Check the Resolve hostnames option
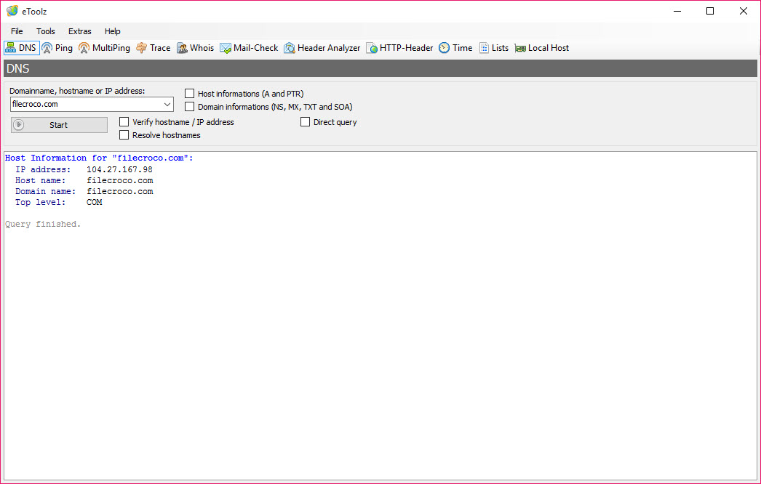 click(x=124, y=135)
